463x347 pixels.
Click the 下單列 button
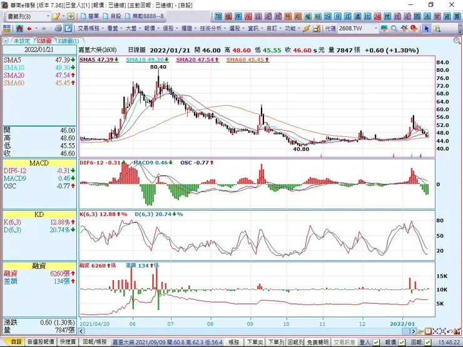(x=276, y=342)
